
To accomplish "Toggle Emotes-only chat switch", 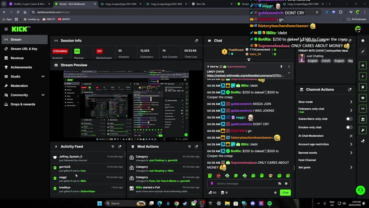I will pyautogui.click(x=349, y=127).
